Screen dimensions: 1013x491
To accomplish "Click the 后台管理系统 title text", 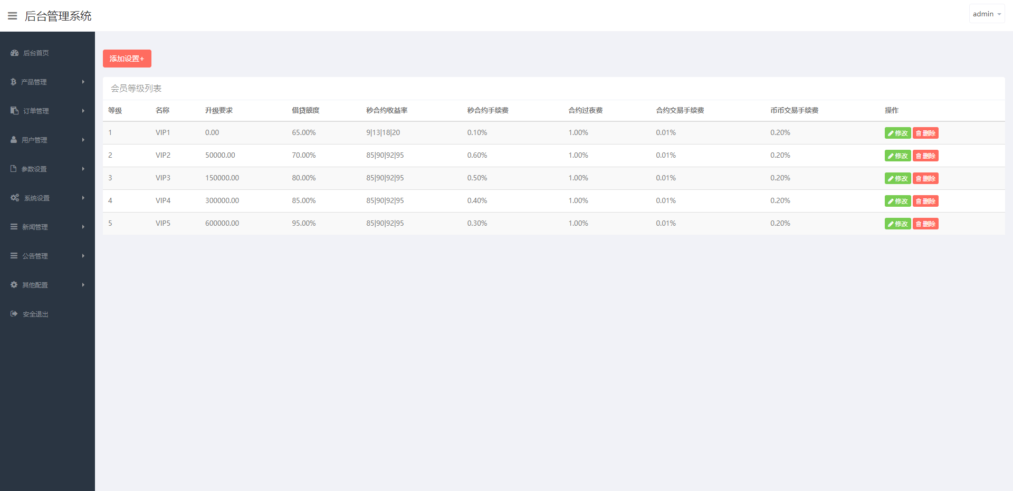I will point(58,16).
